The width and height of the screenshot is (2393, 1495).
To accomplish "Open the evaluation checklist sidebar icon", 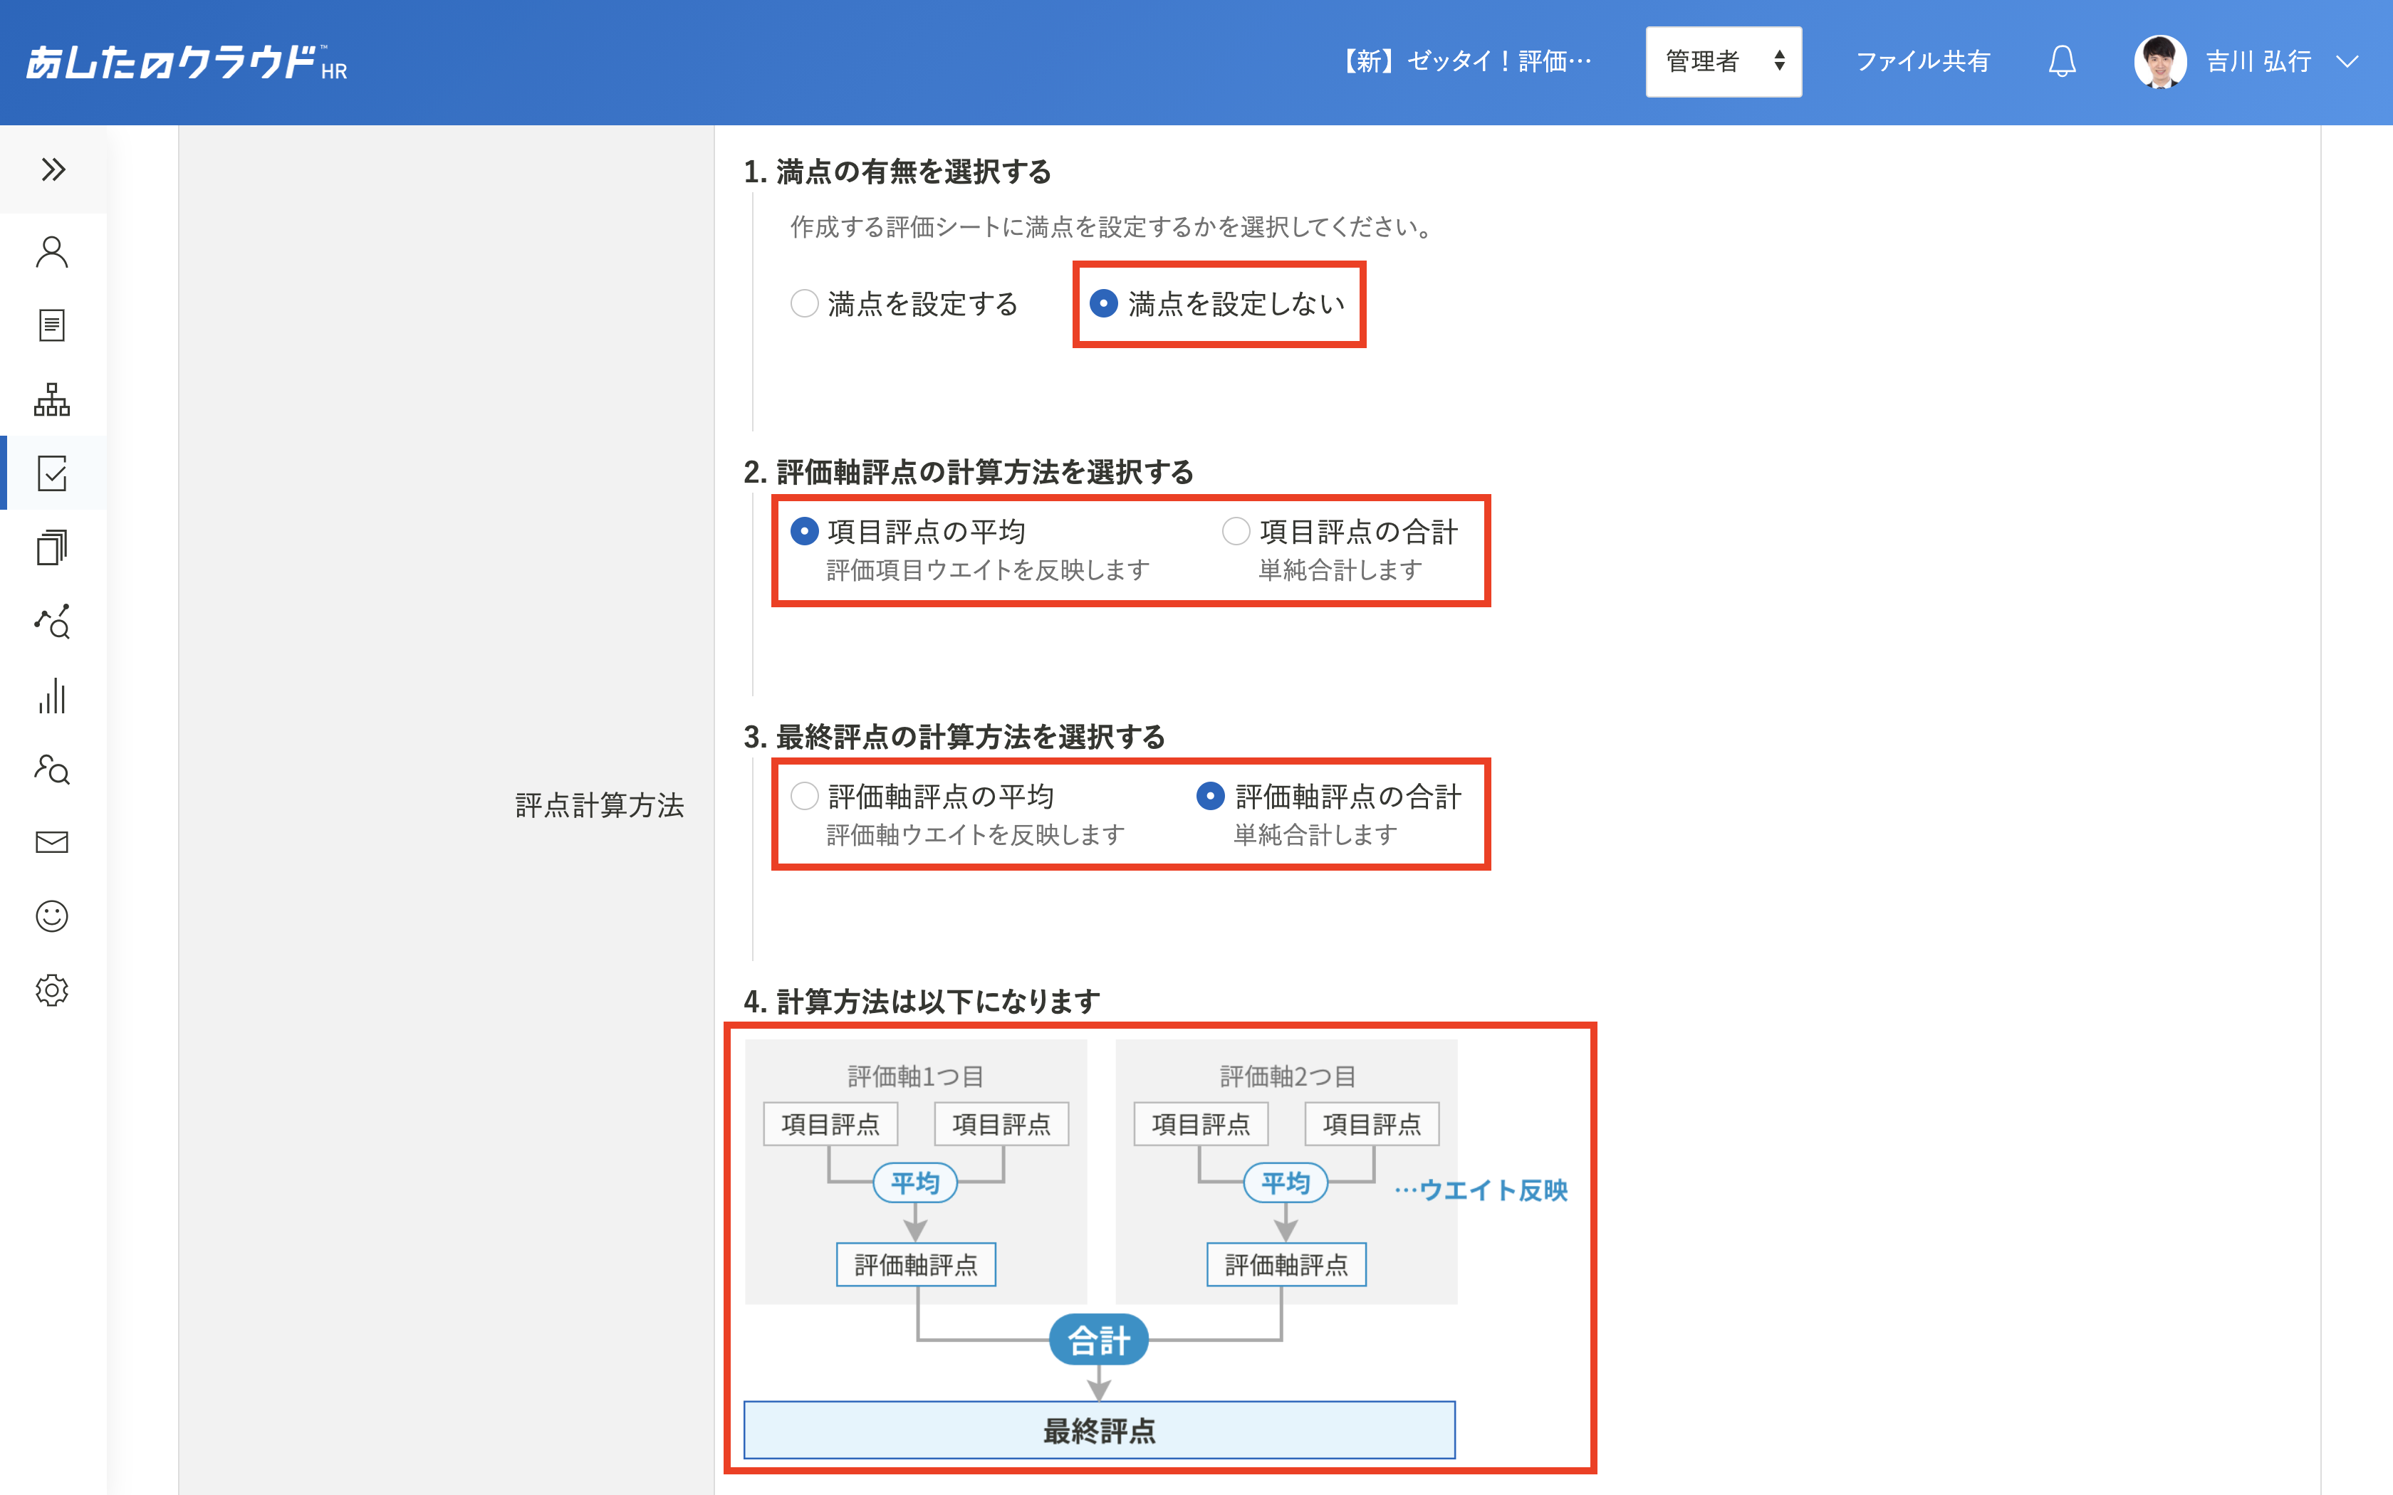I will click(53, 473).
